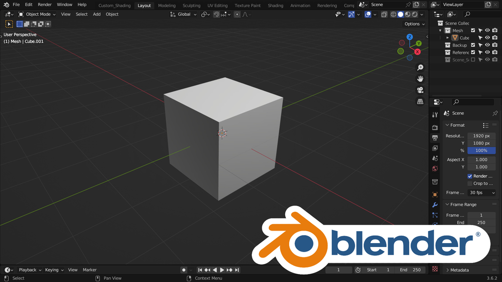
Task: Select Material Preview viewport shading
Action: (408, 14)
